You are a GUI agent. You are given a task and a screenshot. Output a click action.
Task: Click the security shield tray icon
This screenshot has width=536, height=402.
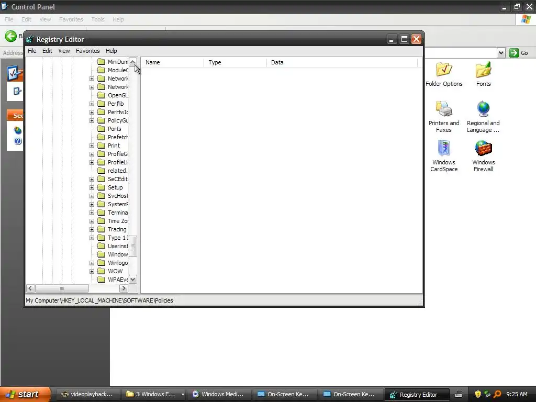coord(478,394)
